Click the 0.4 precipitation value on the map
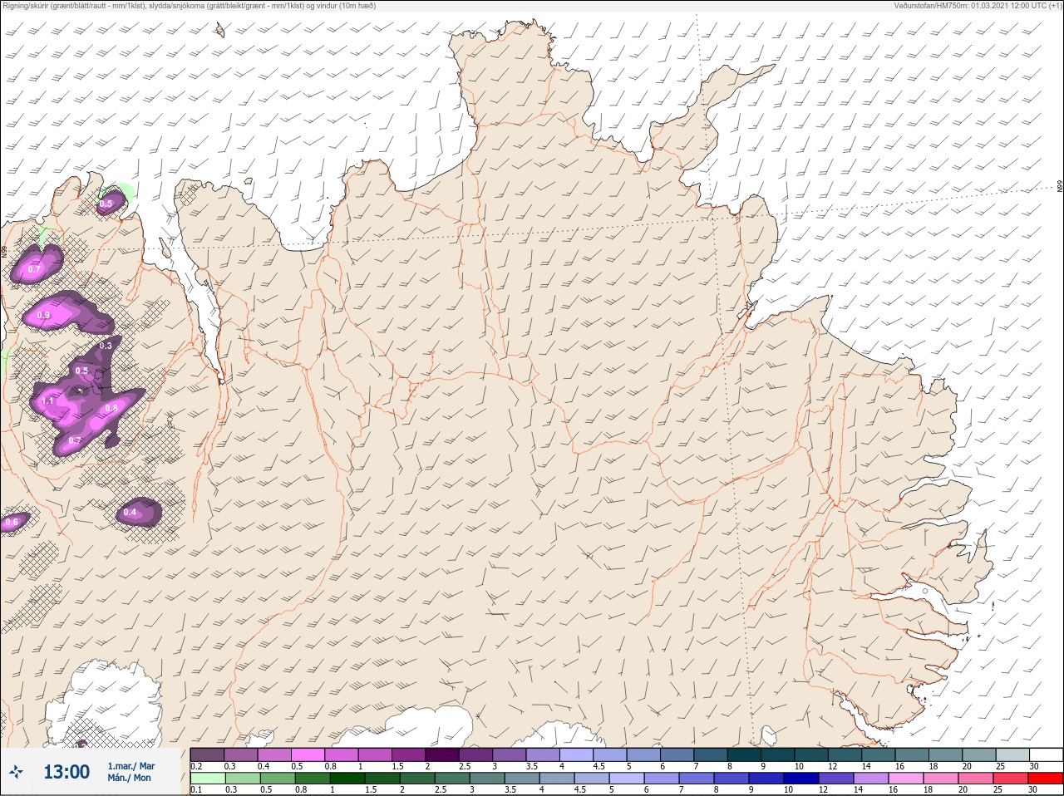This screenshot has height=796, width=1064. pyautogui.click(x=130, y=513)
